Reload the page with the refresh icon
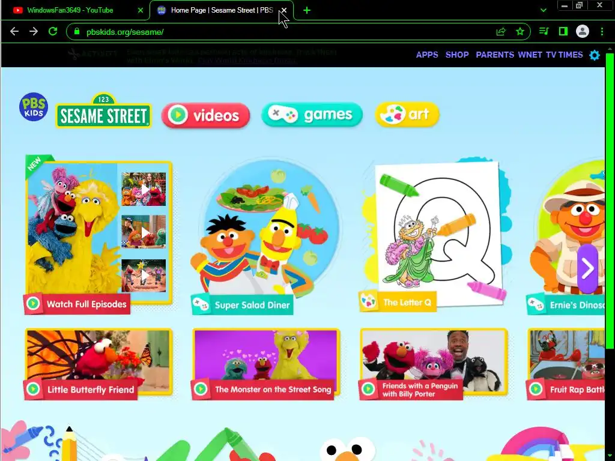 (x=53, y=31)
